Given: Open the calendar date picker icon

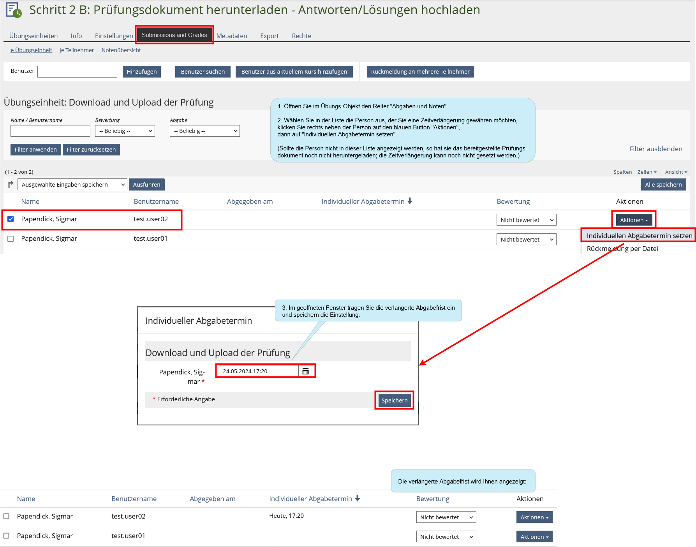Looking at the screenshot, I should (305, 371).
